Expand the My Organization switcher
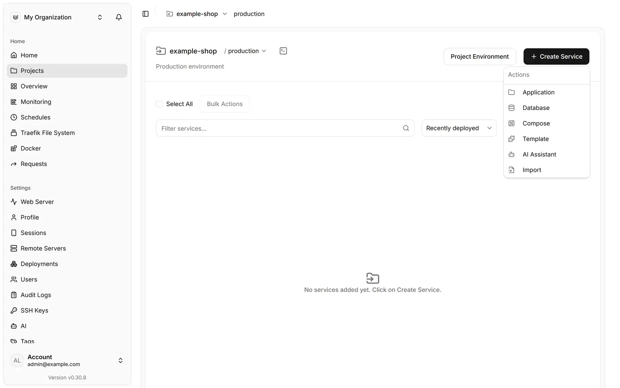The height and width of the screenshot is (388, 620). click(100, 17)
